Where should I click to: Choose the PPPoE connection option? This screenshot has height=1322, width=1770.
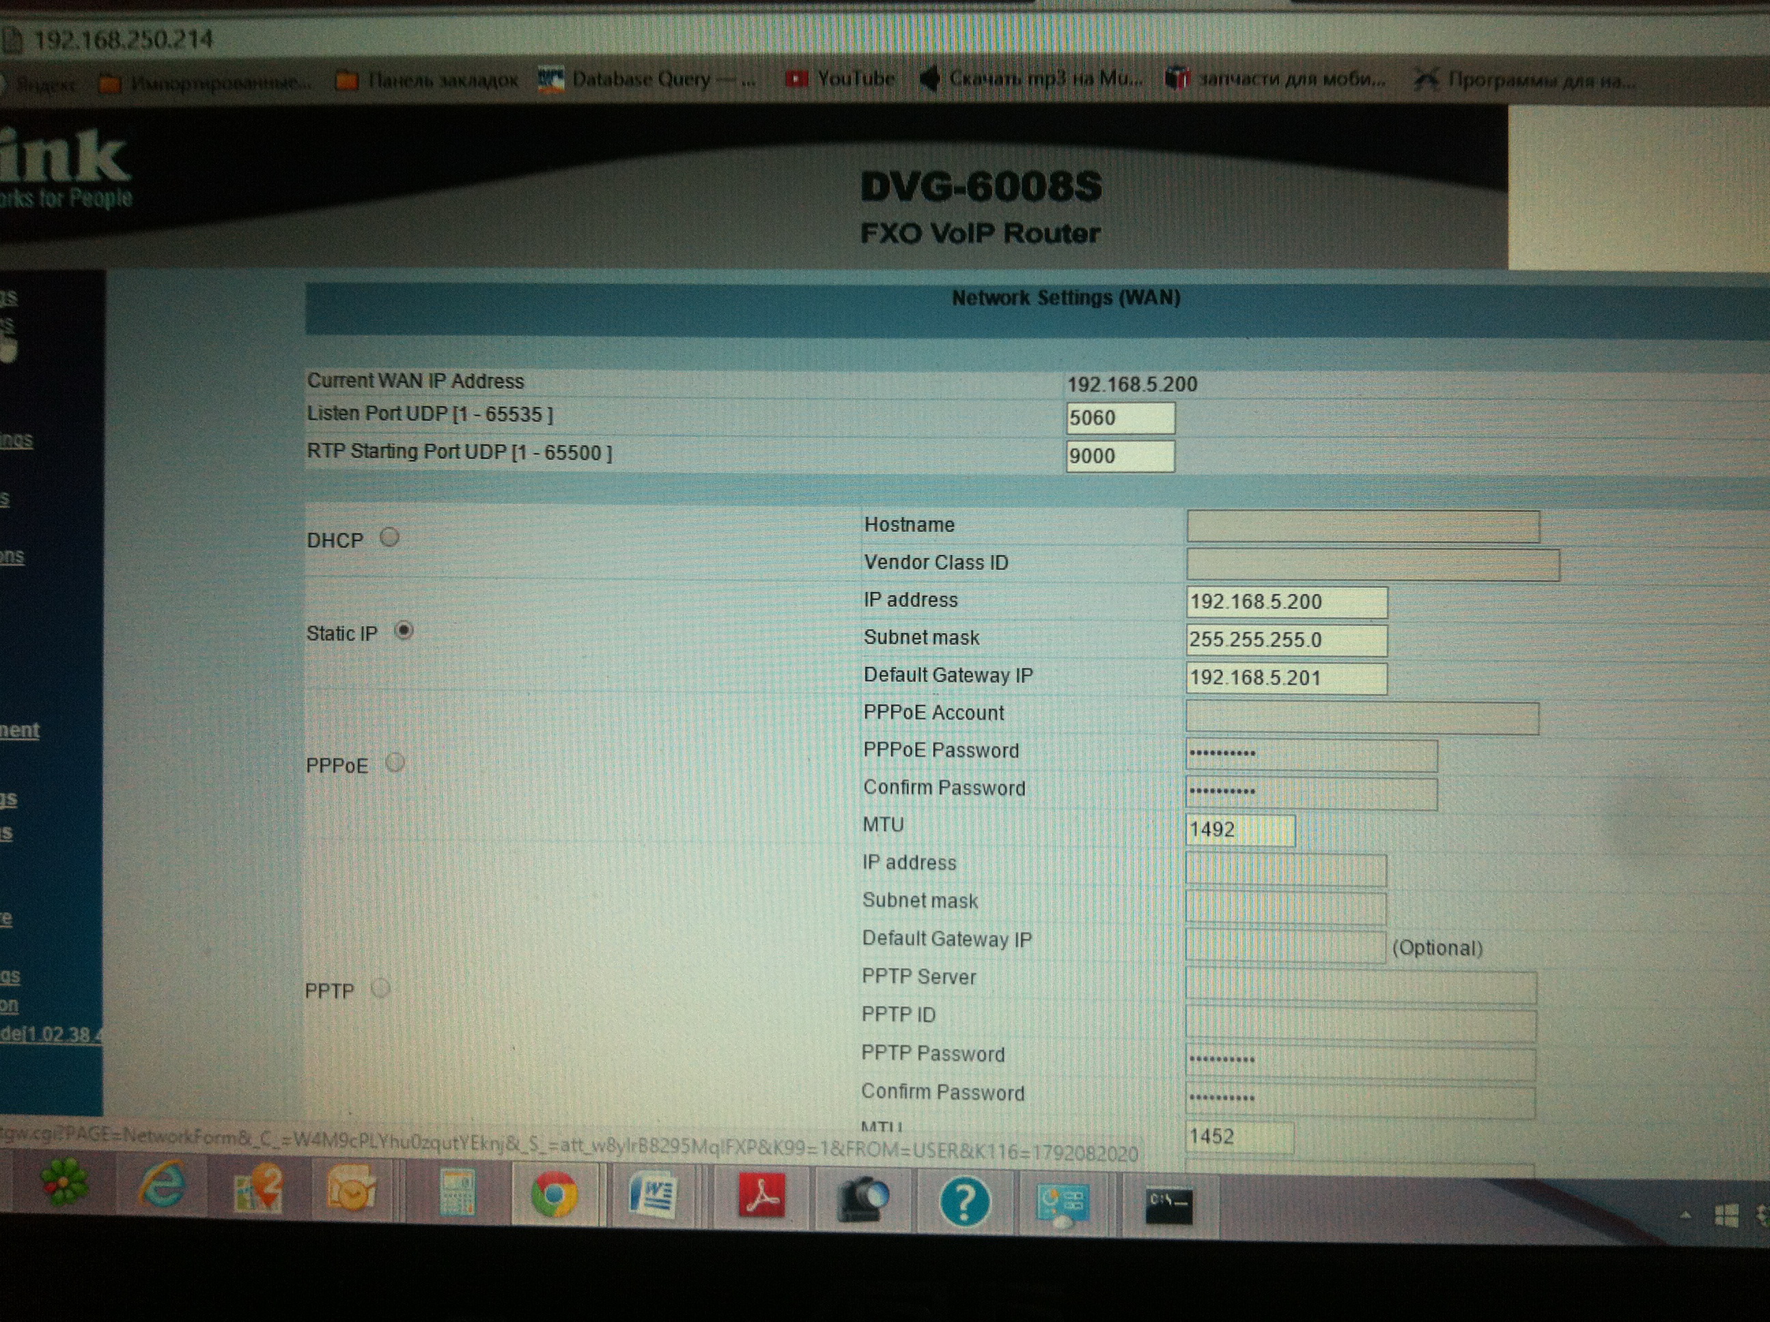pyautogui.click(x=395, y=763)
